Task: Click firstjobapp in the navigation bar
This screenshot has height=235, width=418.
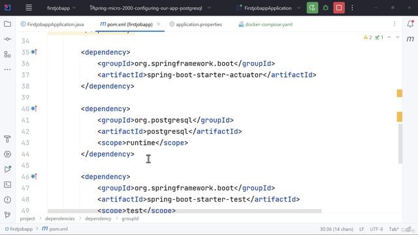Action: pyautogui.click(x=19, y=229)
